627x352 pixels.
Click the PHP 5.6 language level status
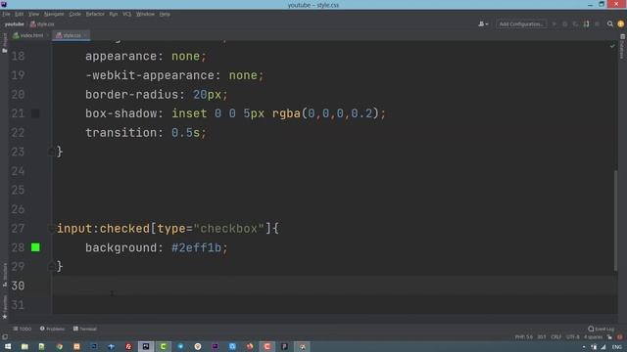pyautogui.click(x=524, y=337)
